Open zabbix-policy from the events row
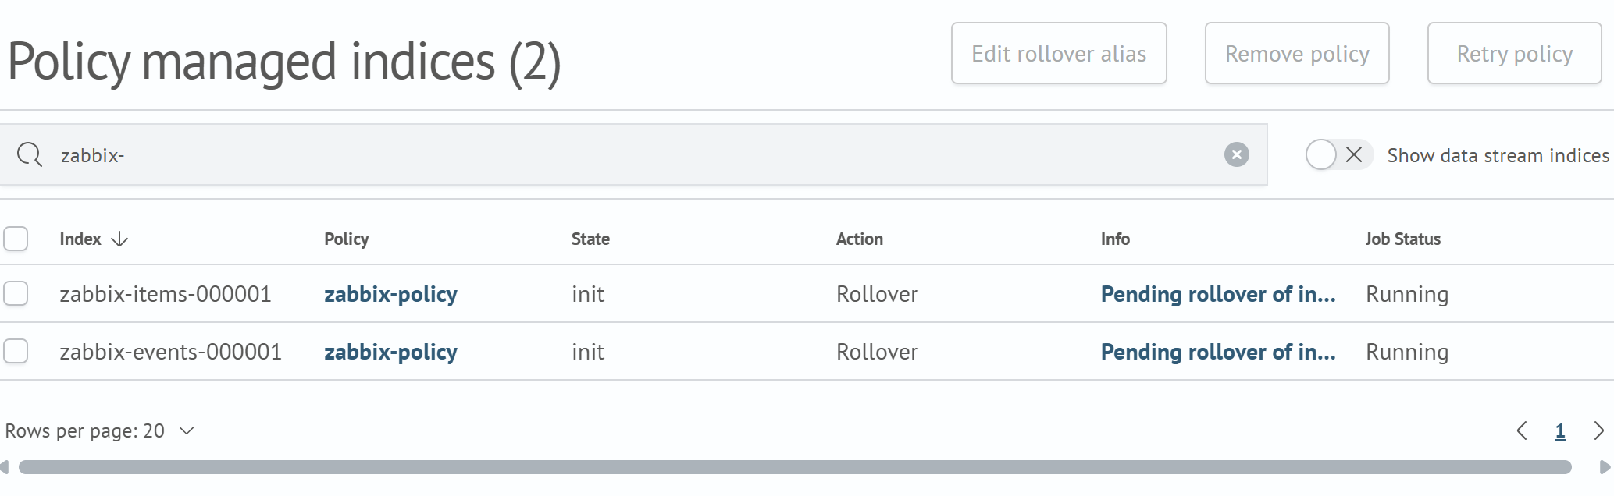The height and width of the screenshot is (496, 1614). 390,352
